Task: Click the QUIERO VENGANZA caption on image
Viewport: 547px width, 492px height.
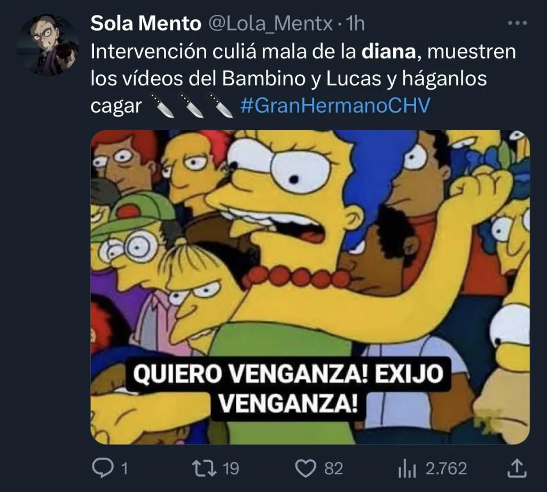Action: point(288,389)
